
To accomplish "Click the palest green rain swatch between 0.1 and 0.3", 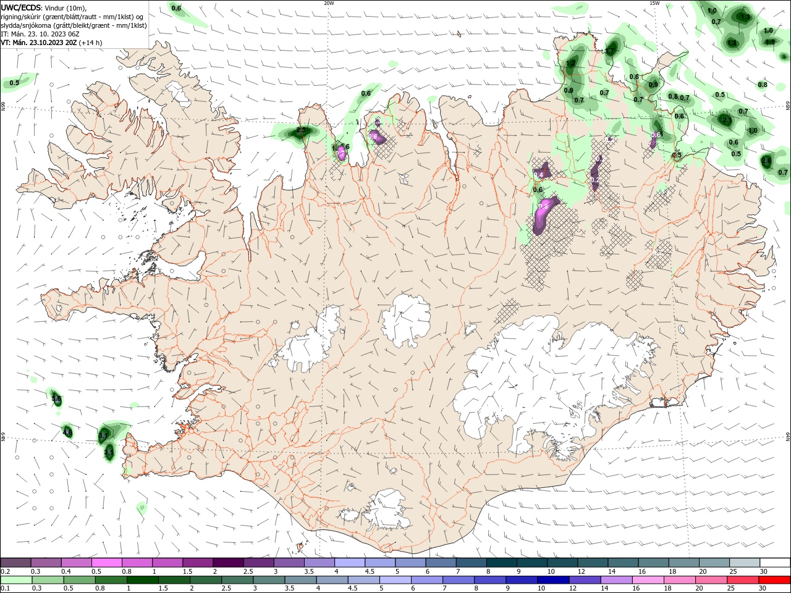I will pyautogui.click(x=16, y=580).
